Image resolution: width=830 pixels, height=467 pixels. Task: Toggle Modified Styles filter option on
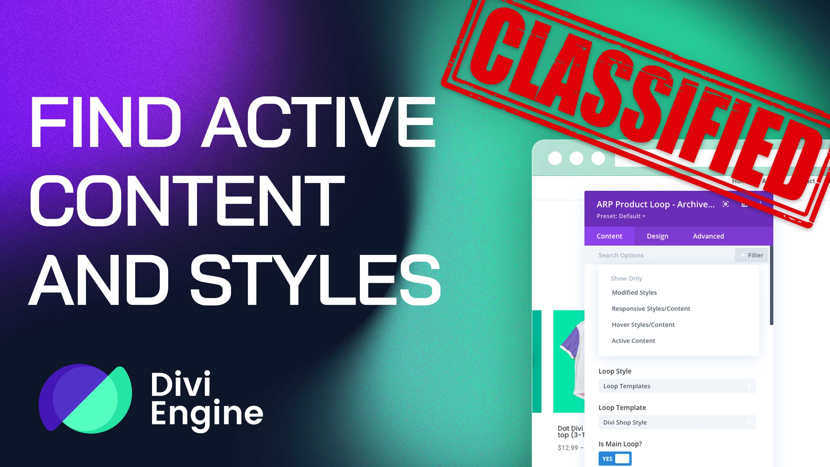(x=634, y=292)
